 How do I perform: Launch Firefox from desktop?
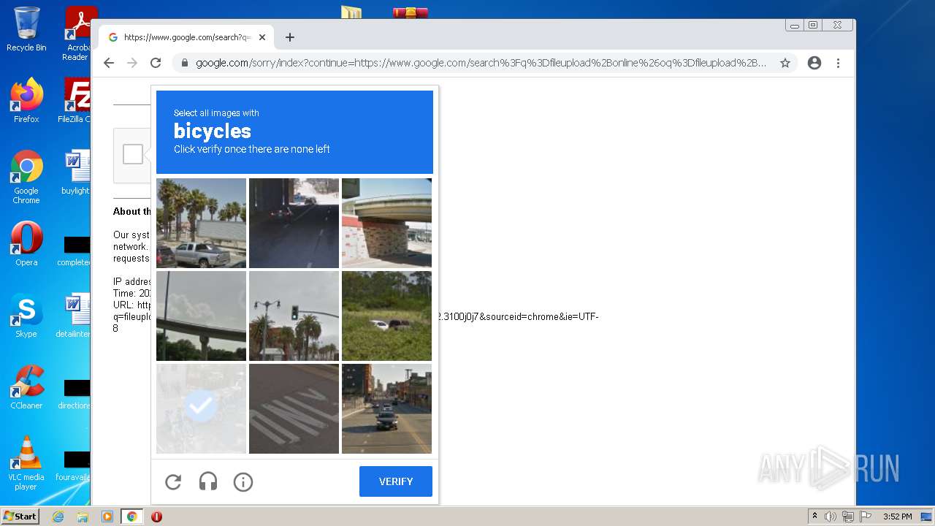click(x=26, y=100)
